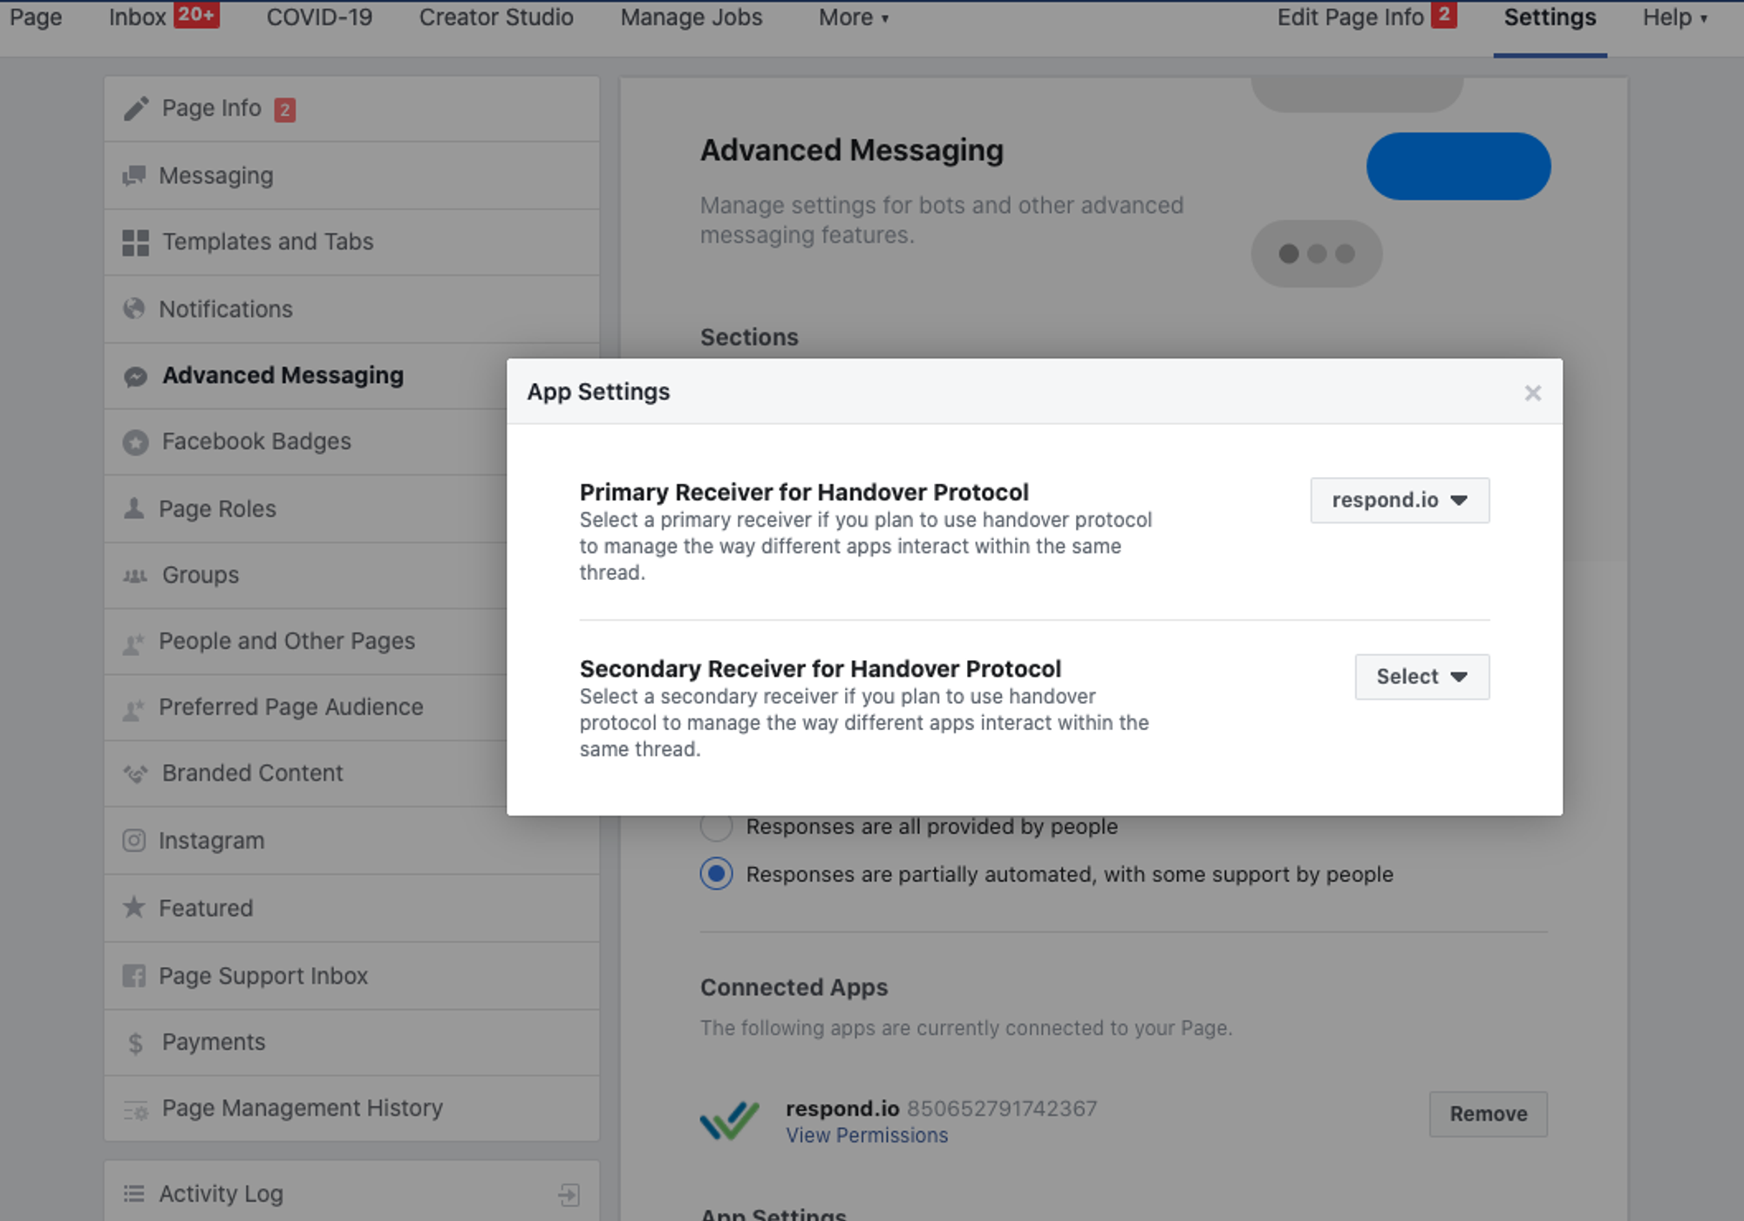The image size is (1744, 1221).
Task: Click the Remove button for respond.io
Action: [1488, 1114]
